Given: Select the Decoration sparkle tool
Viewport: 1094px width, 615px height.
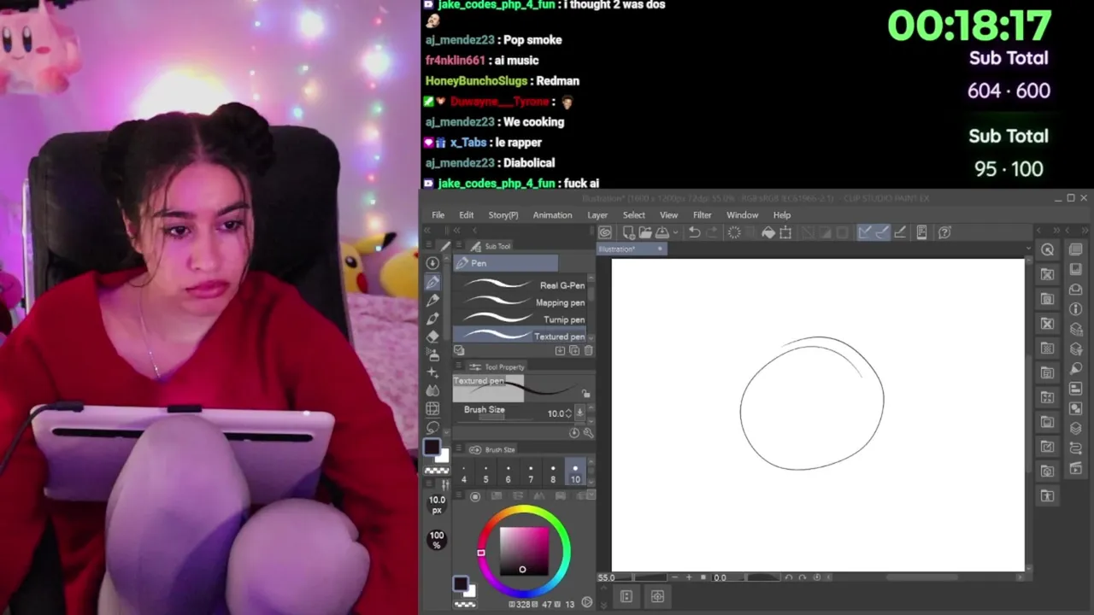Looking at the screenshot, I should click(432, 372).
